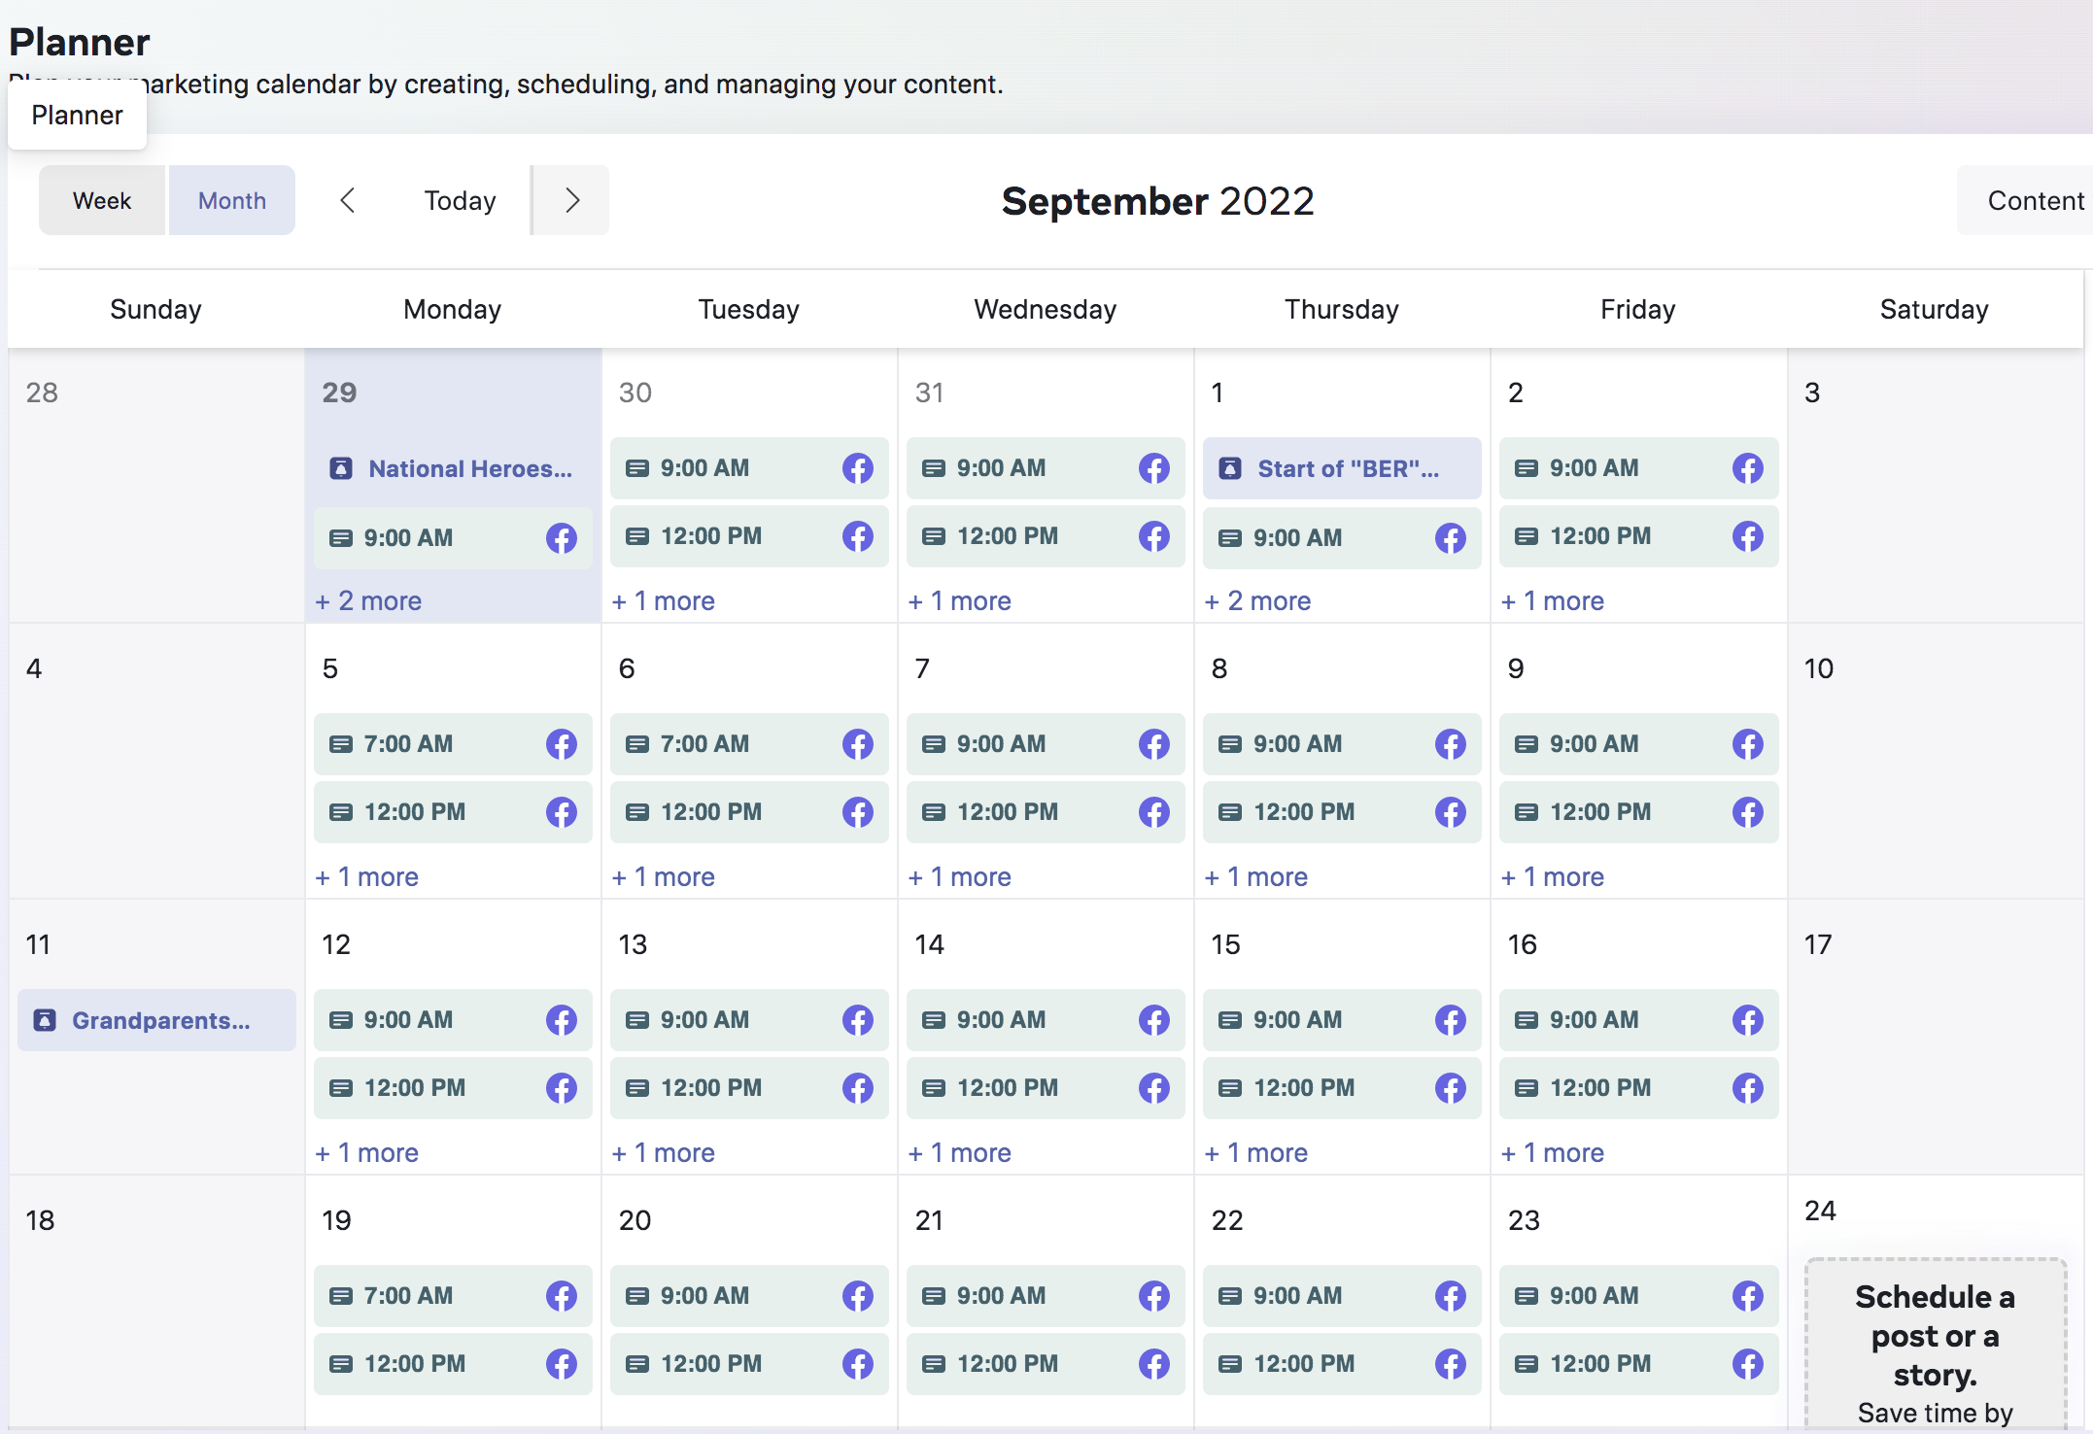Expand "+ 2 more" on August 29

pos(368,600)
